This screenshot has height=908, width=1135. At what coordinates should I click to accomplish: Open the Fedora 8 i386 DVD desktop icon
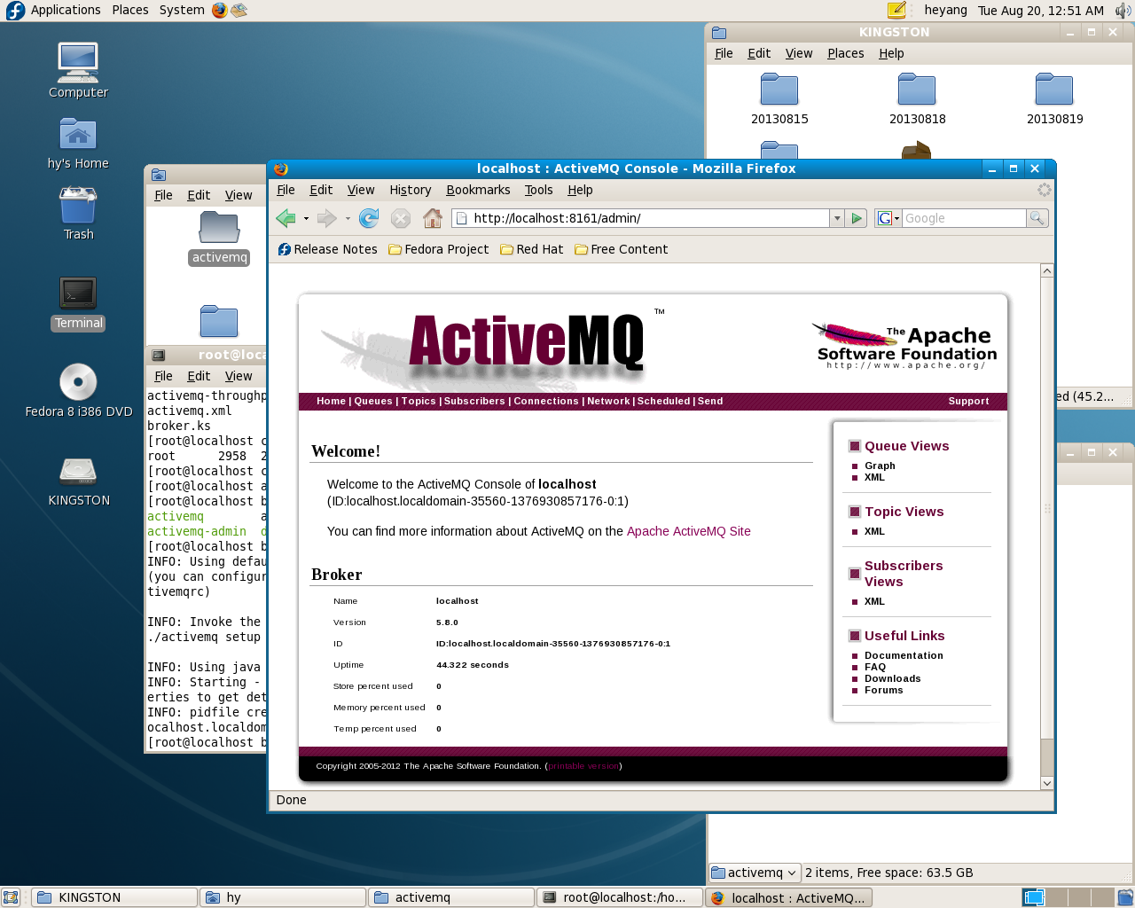click(78, 391)
